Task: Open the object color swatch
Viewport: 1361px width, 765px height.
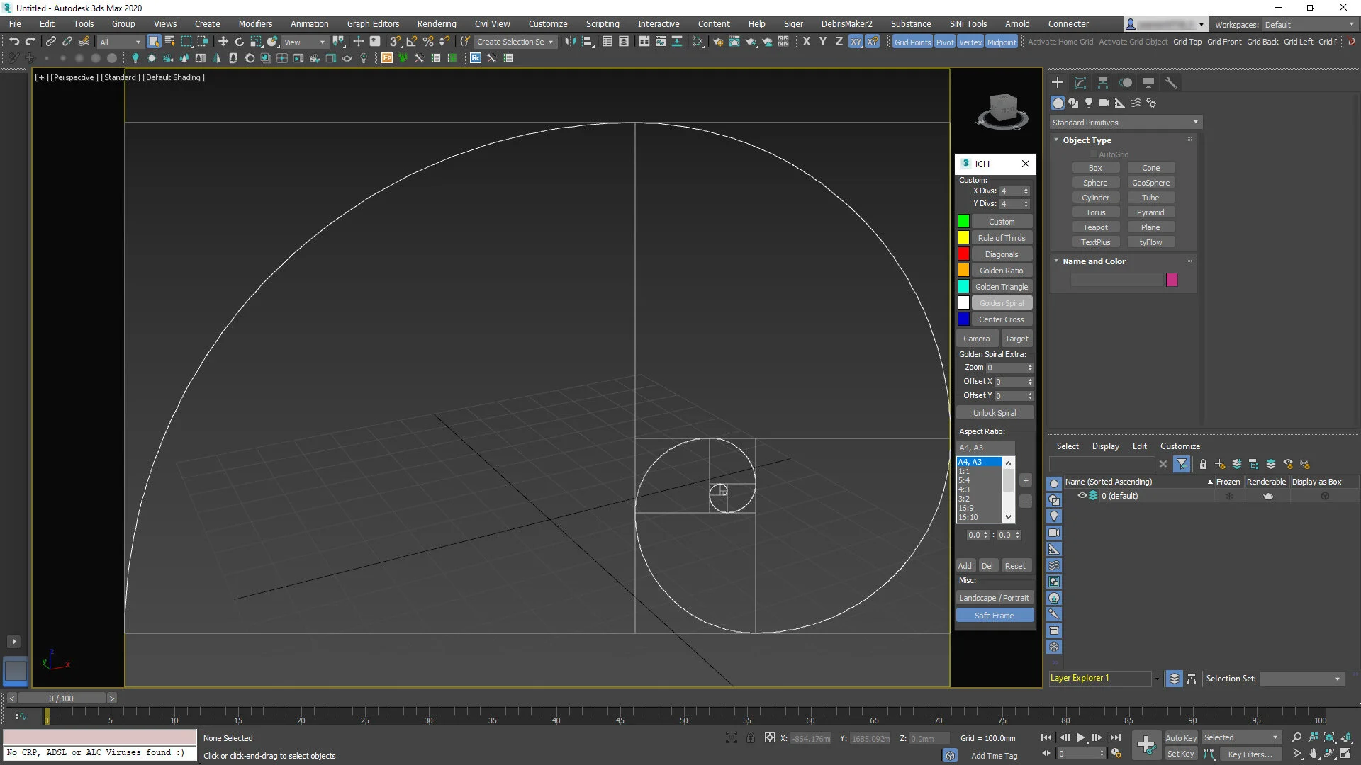Action: pos(1172,280)
